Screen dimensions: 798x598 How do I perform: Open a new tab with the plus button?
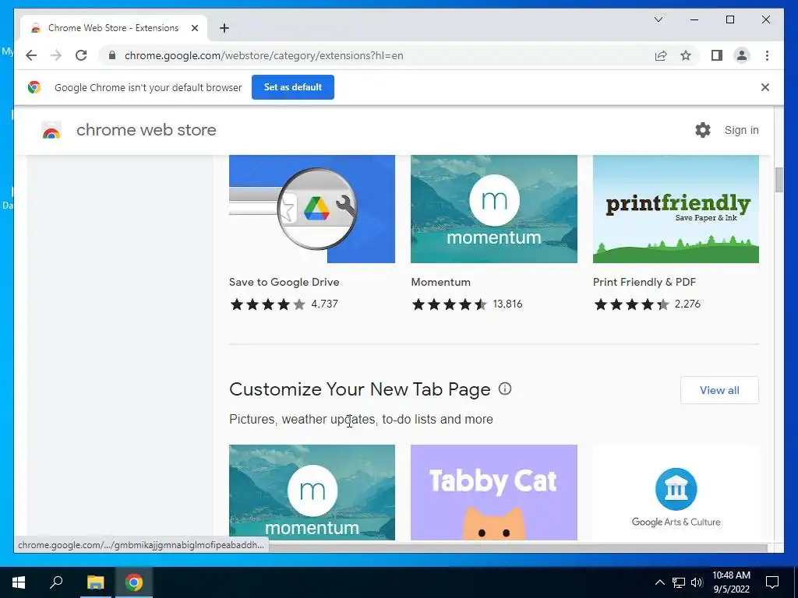click(224, 28)
